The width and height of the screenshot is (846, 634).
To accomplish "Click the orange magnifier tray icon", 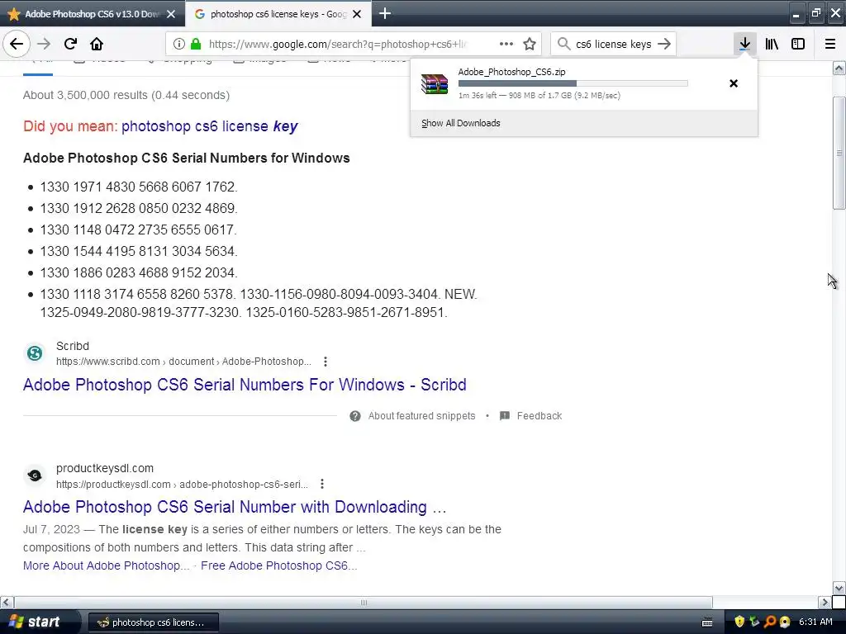I will tap(769, 622).
